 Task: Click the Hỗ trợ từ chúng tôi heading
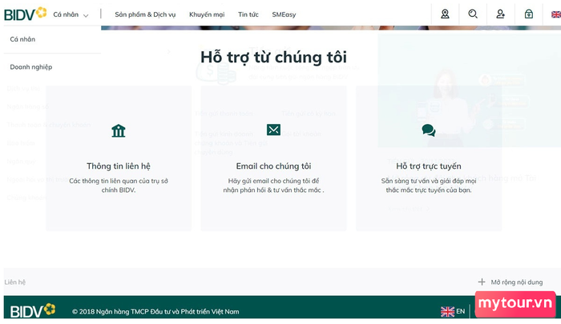274,58
